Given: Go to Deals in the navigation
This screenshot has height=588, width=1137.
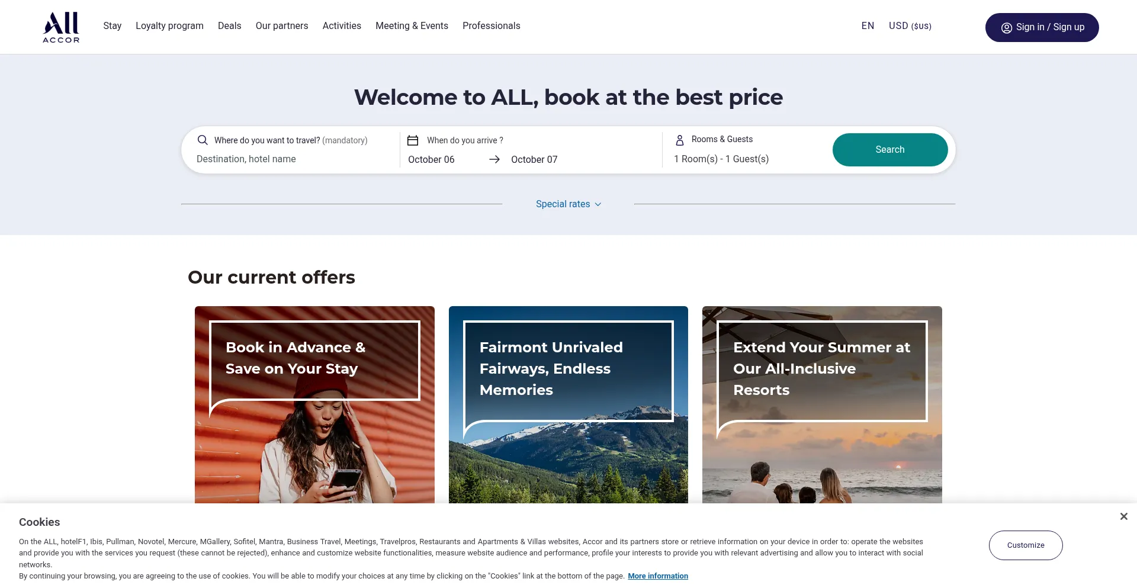Looking at the screenshot, I should coord(229,26).
